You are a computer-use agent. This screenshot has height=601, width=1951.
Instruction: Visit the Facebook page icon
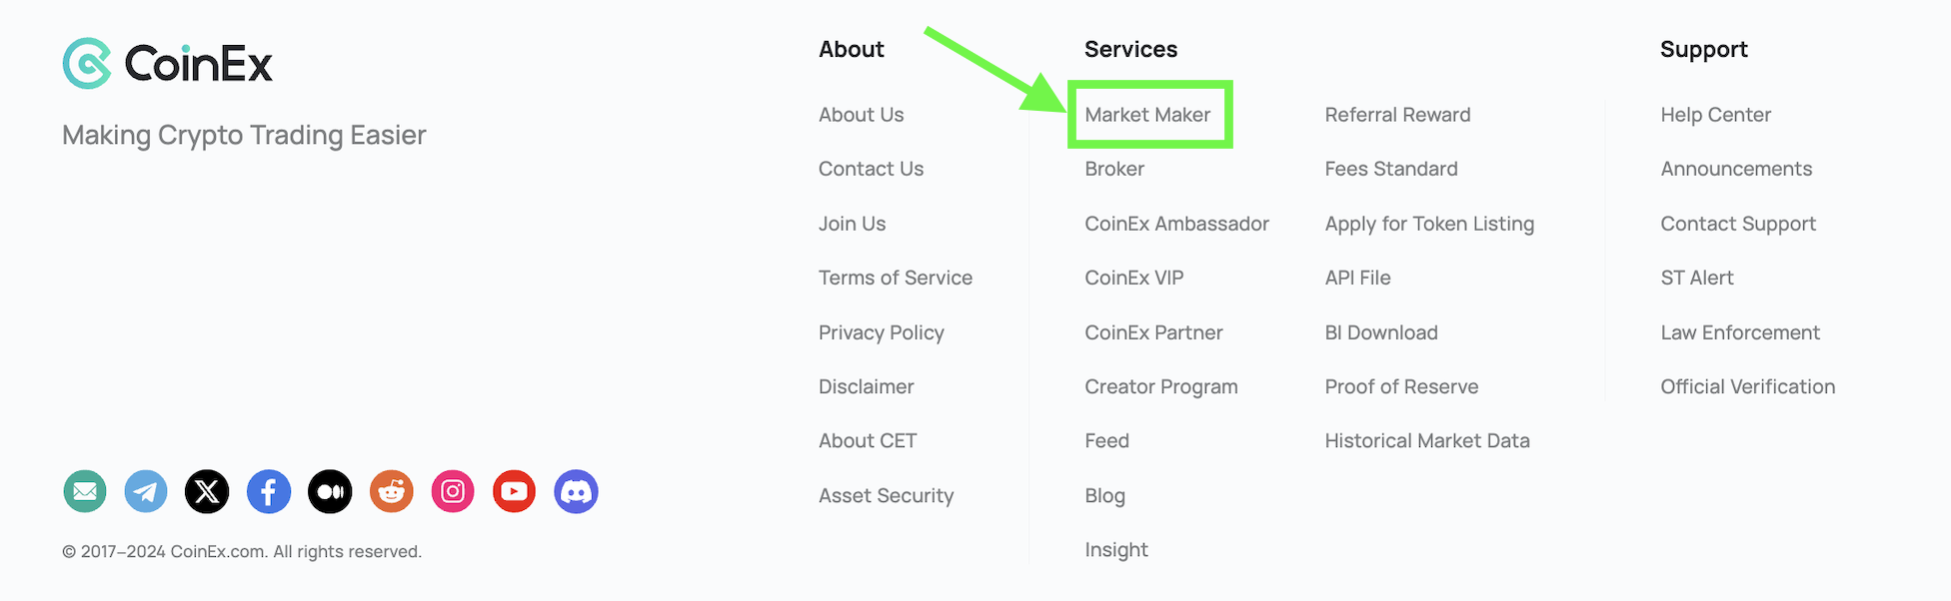pyautogui.click(x=269, y=491)
